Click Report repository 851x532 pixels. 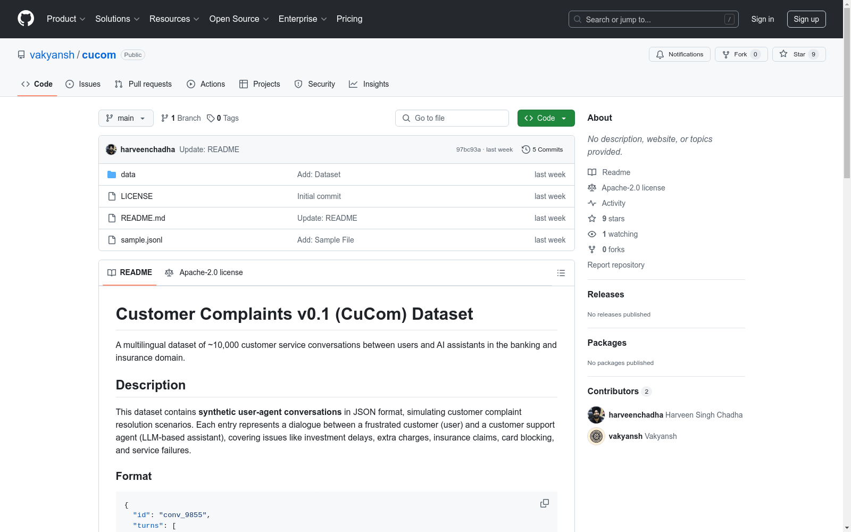[616, 265]
